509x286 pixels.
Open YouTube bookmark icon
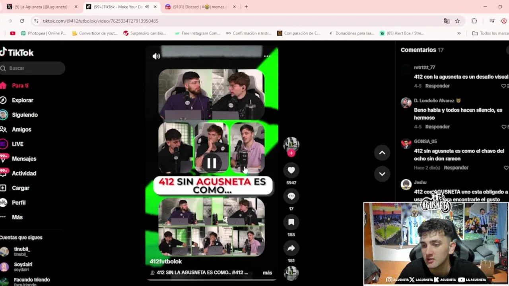[13, 33]
